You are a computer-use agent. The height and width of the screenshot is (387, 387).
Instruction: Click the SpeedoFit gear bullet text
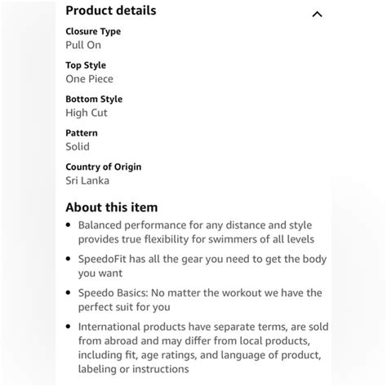(202, 266)
